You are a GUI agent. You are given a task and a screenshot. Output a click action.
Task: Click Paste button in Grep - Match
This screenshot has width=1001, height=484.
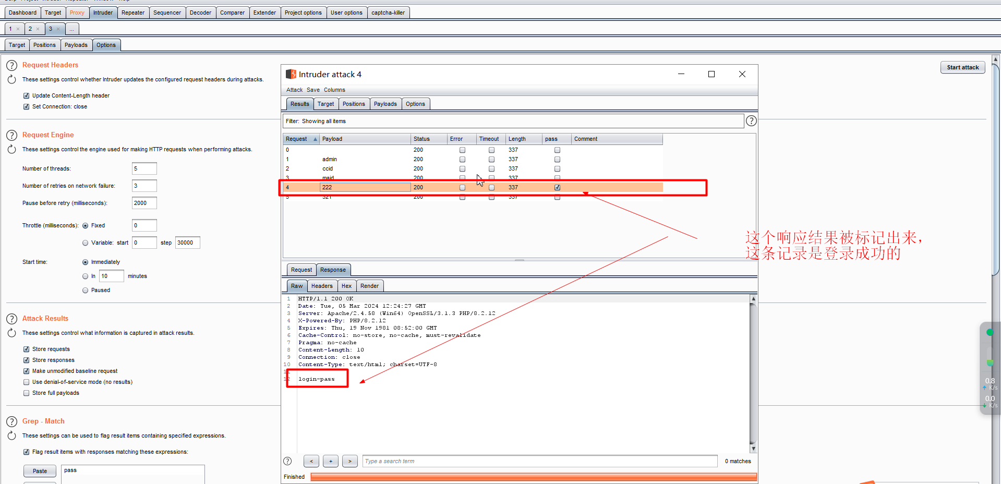(40, 471)
